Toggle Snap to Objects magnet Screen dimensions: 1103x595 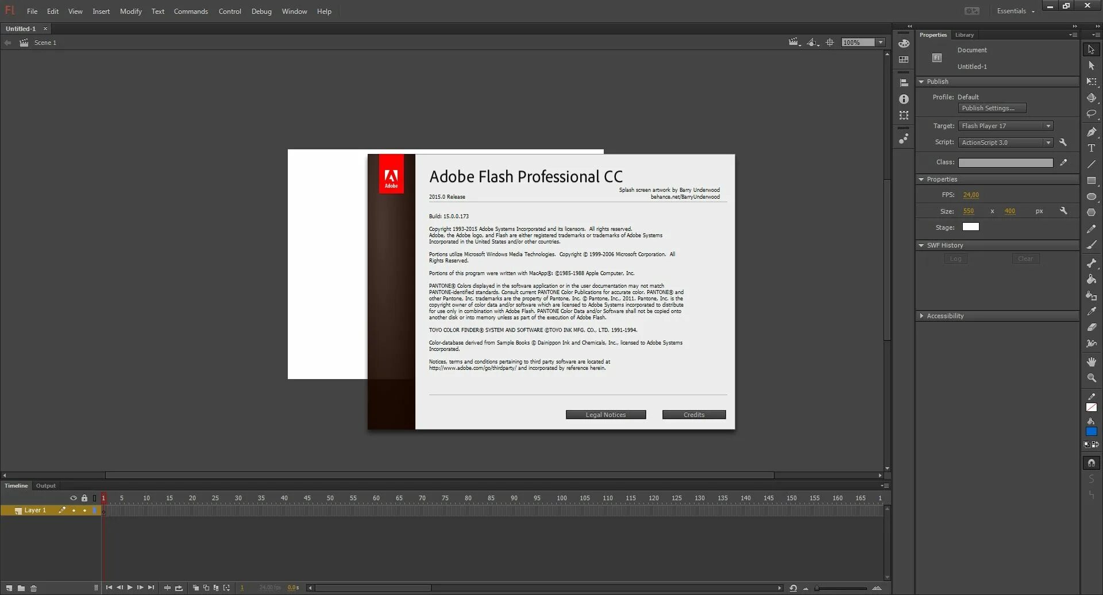click(1092, 463)
